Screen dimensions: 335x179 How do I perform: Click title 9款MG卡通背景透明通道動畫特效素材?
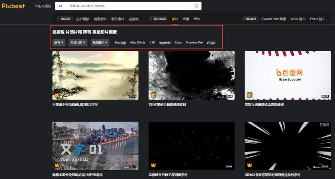(x=272, y=175)
